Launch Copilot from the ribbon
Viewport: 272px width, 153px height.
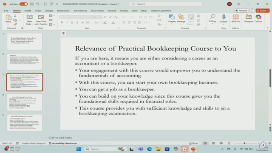(258, 19)
